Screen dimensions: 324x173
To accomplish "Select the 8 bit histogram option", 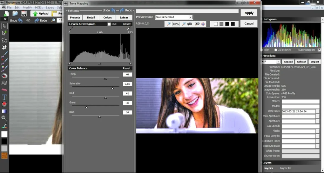I will [263, 50].
